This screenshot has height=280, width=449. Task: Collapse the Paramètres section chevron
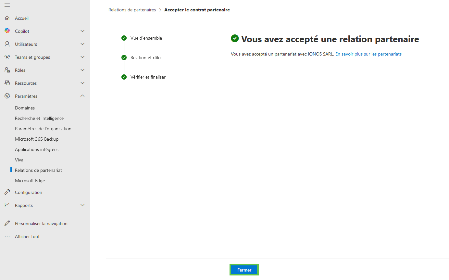(x=82, y=96)
